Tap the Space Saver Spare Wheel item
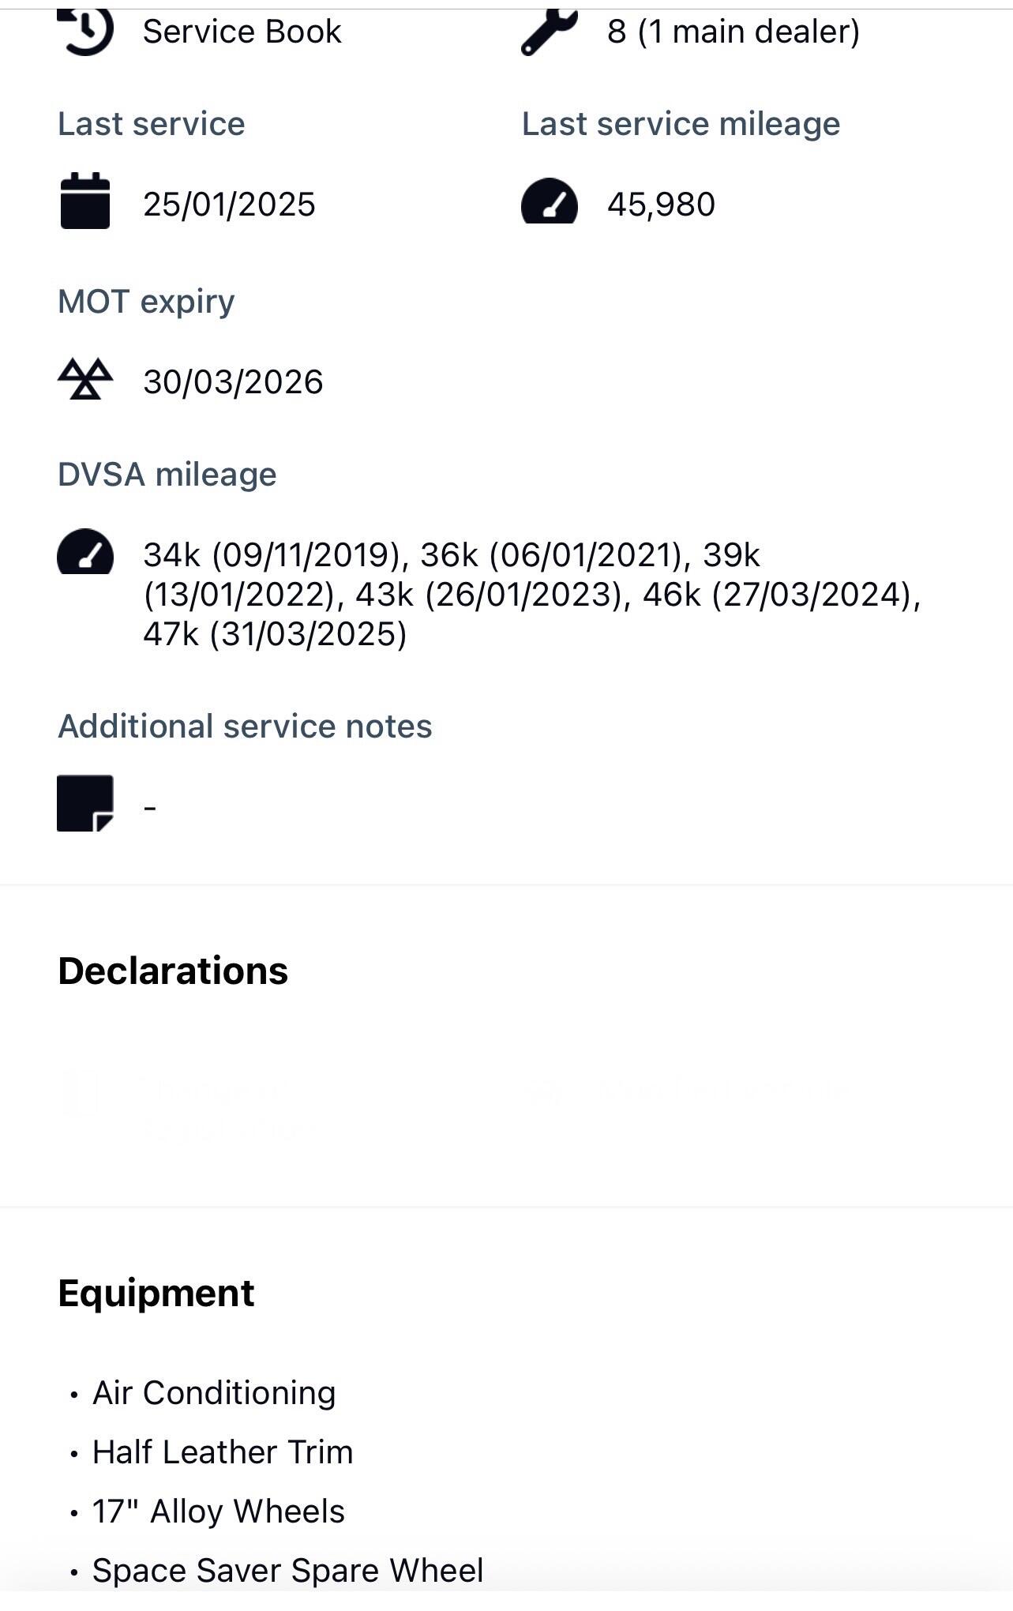1013x1611 pixels. click(x=287, y=1571)
